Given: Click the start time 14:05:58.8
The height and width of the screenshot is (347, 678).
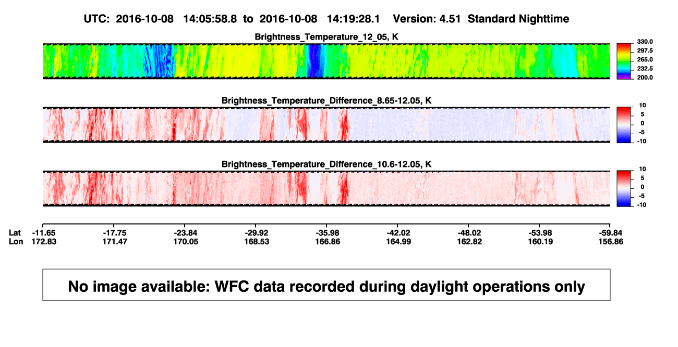Looking at the screenshot, I should [x=210, y=19].
